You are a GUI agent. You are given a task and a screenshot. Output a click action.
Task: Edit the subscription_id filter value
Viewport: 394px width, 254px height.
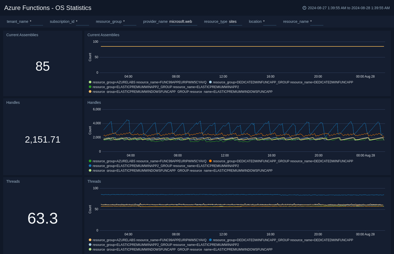tap(82, 22)
